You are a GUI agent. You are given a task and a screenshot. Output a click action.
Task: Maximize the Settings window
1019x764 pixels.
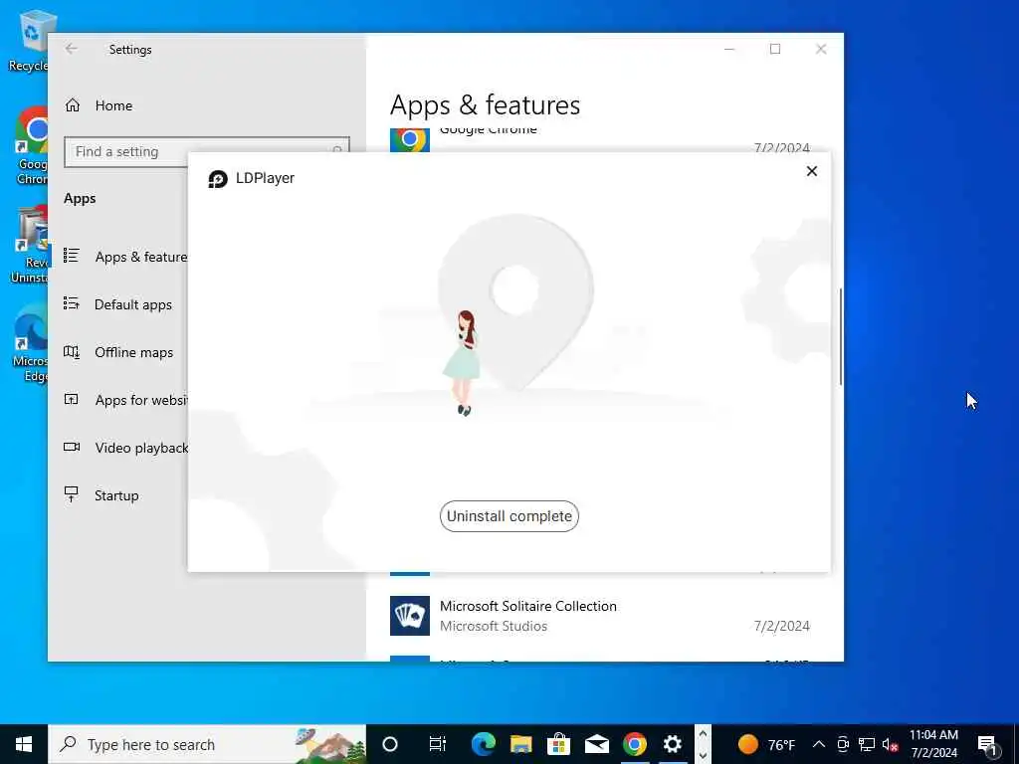774,49
